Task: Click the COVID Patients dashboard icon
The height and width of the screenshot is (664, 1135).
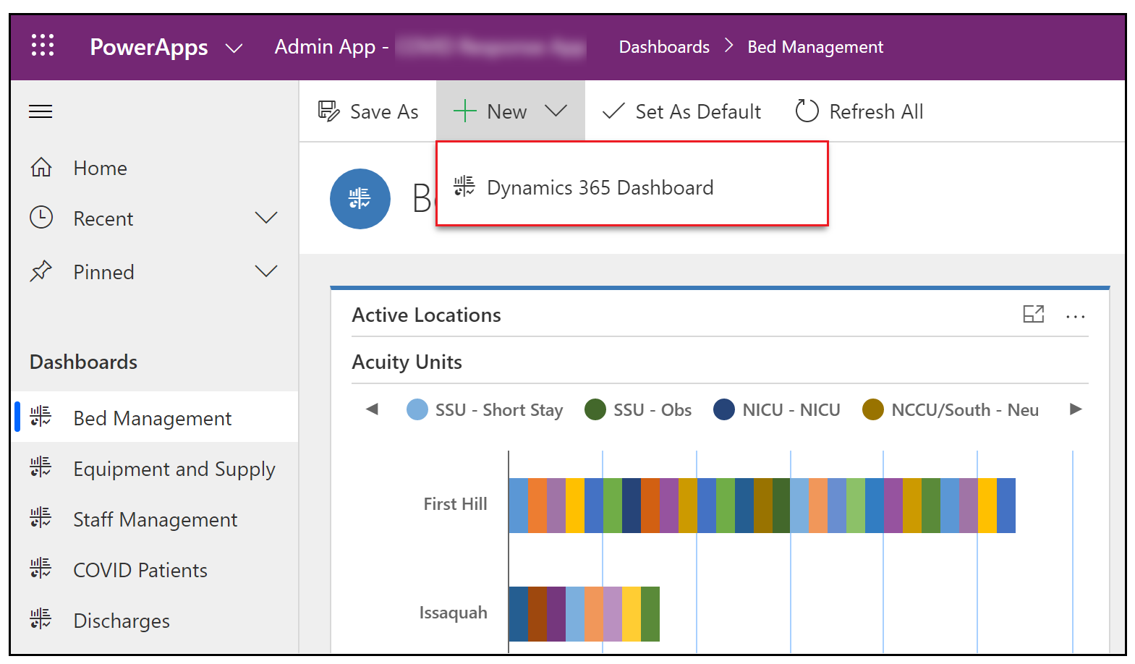Action: pyautogui.click(x=41, y=569)
